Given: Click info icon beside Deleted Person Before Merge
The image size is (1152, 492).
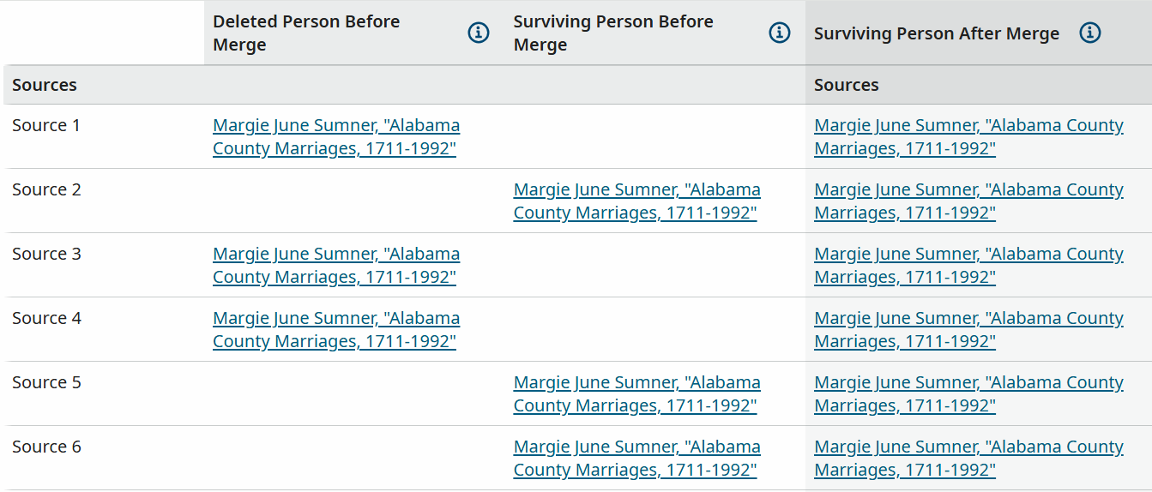Looking at the screenshot, I should pyautogui.click(x=479, y=33).
